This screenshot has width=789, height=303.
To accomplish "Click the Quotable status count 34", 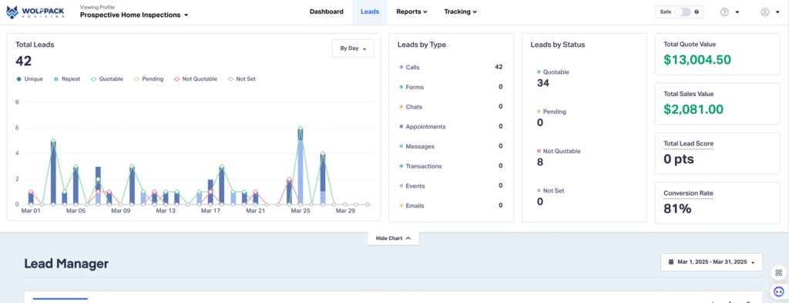I will (543, 83).
